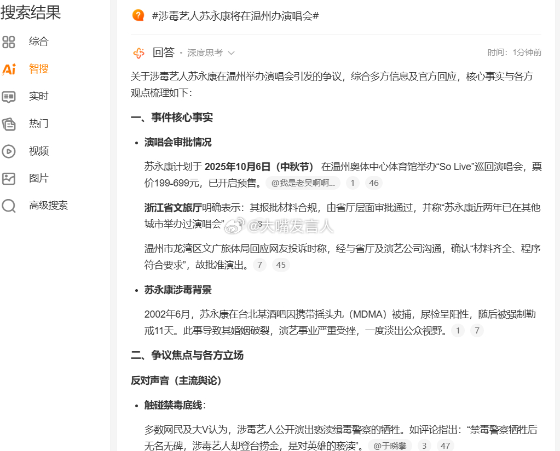Open citation 3 after 是对英雄的亵渎
The width and height of the screenshot is (560, 451).
pos(424,446)
